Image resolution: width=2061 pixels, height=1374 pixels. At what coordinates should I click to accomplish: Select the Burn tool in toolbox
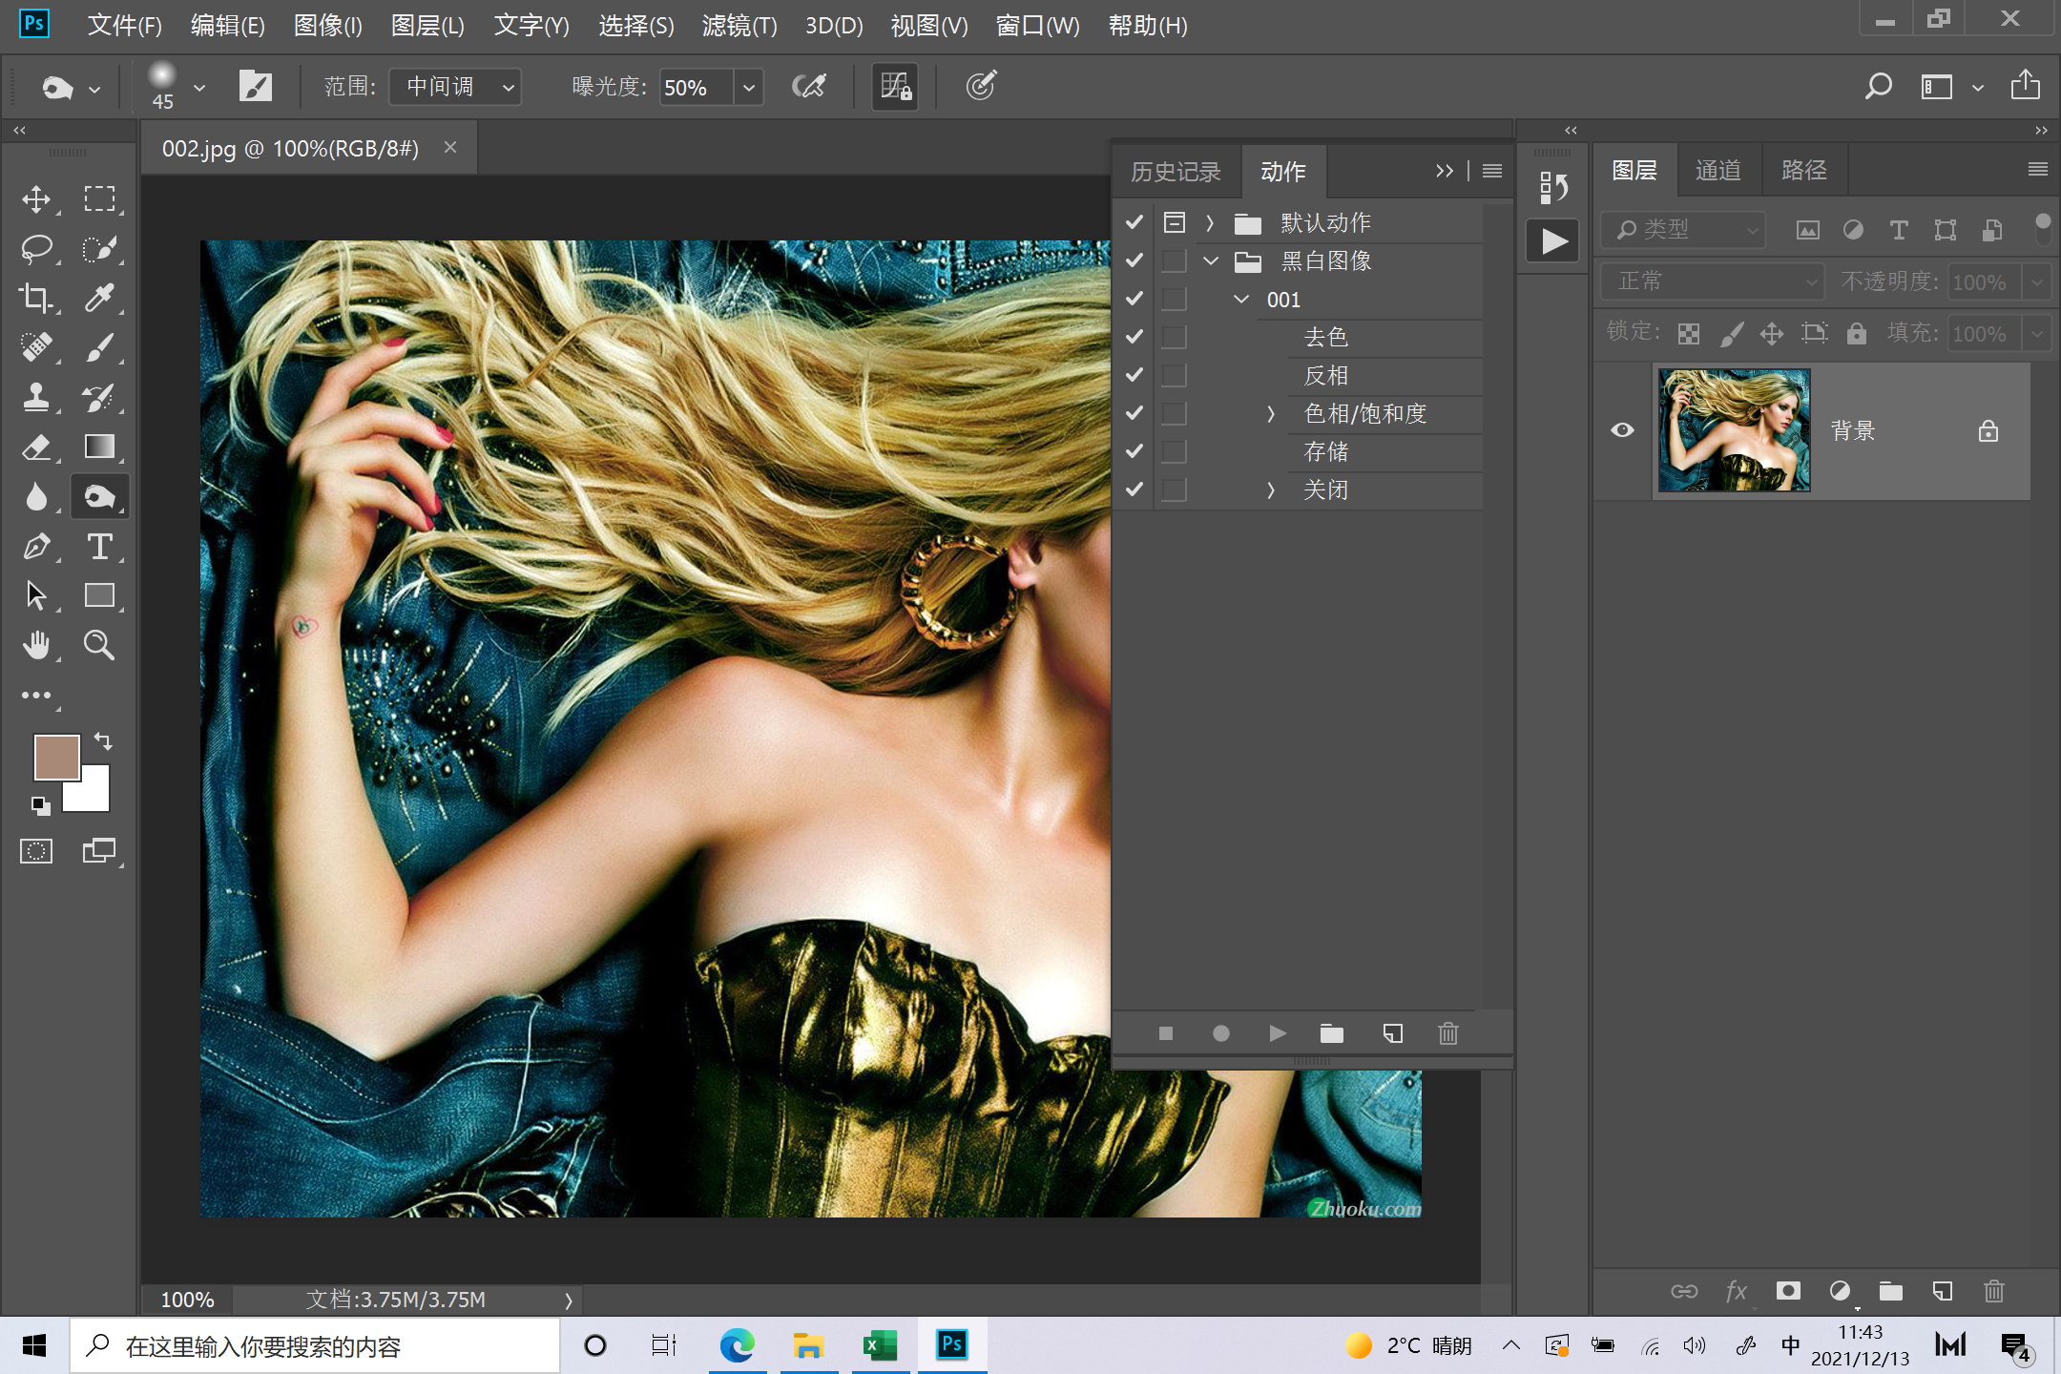(99, 496)
